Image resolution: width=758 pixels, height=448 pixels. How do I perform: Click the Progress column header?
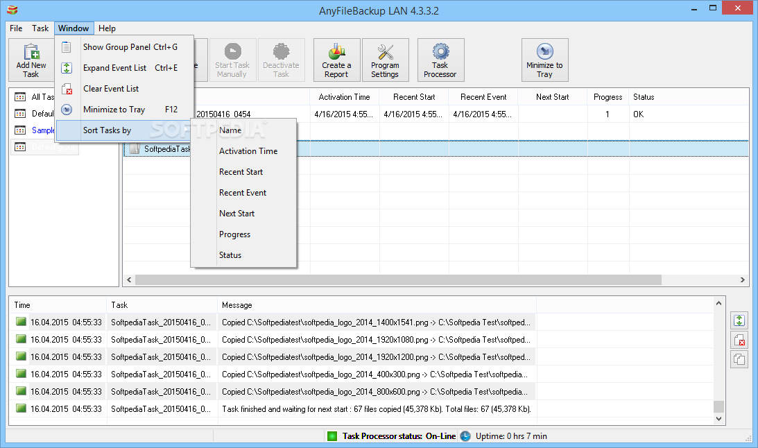pyautogui.click(x=608, y=97)
